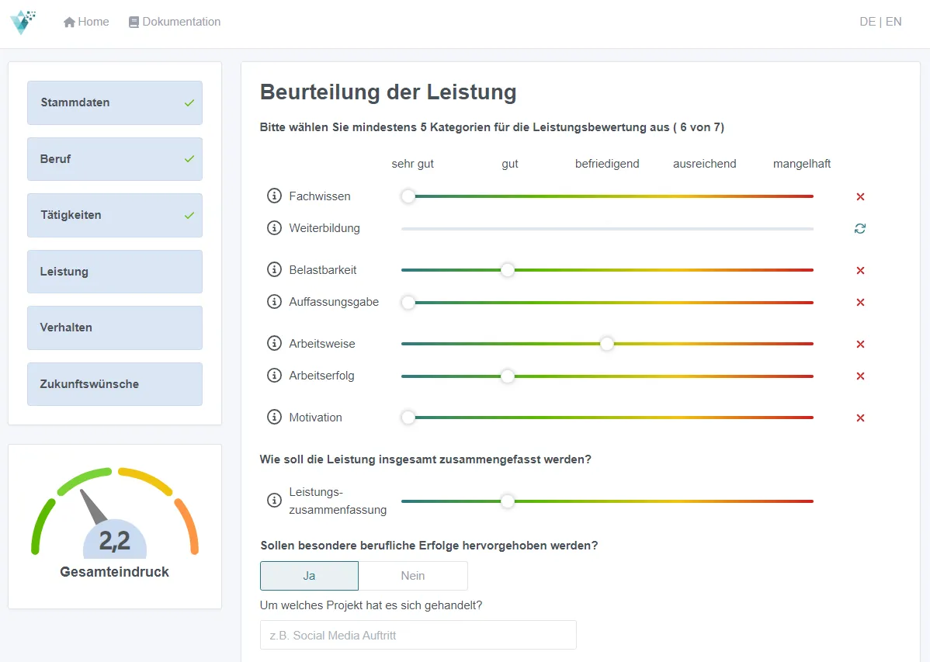Open the Home menu item
The width and height of the screenshot is (930, 662).
(x=85, y=22)
